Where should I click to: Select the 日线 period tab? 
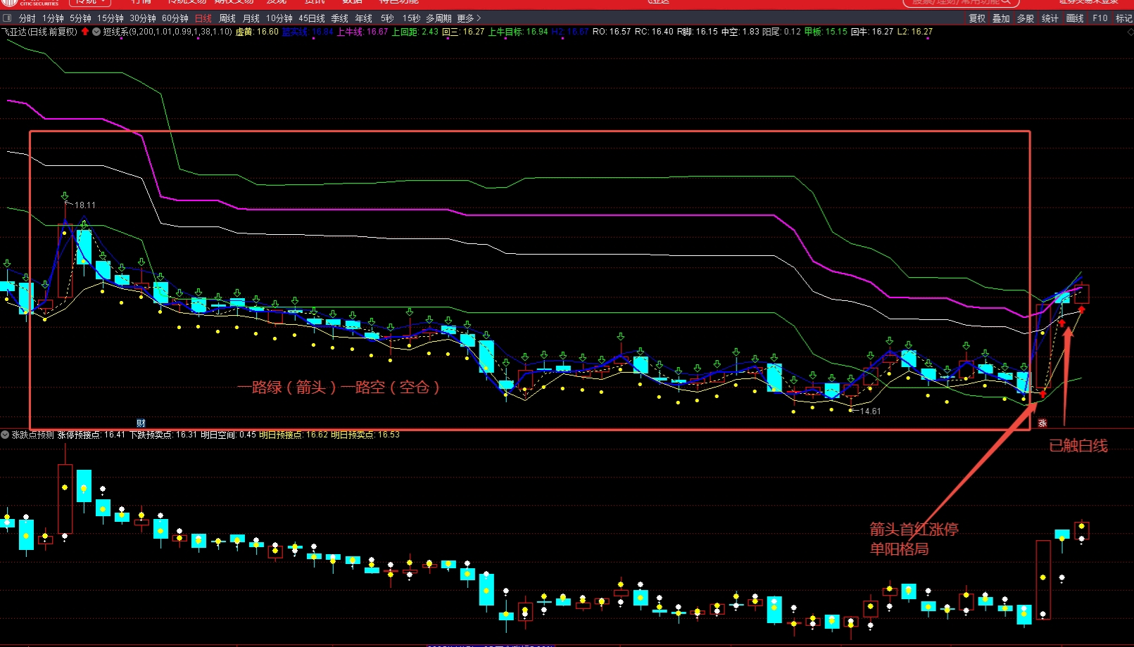[x=203, y=18]
